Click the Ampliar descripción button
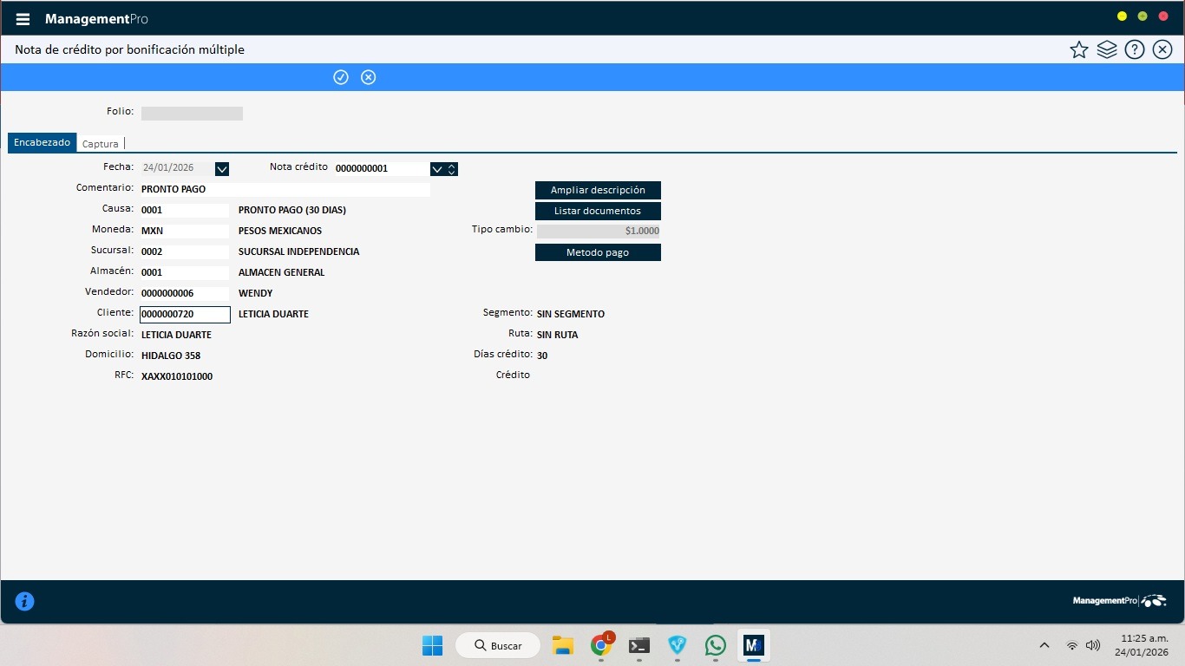The height and width of the screenshot is (666, 1185). (x=598, y=190)
